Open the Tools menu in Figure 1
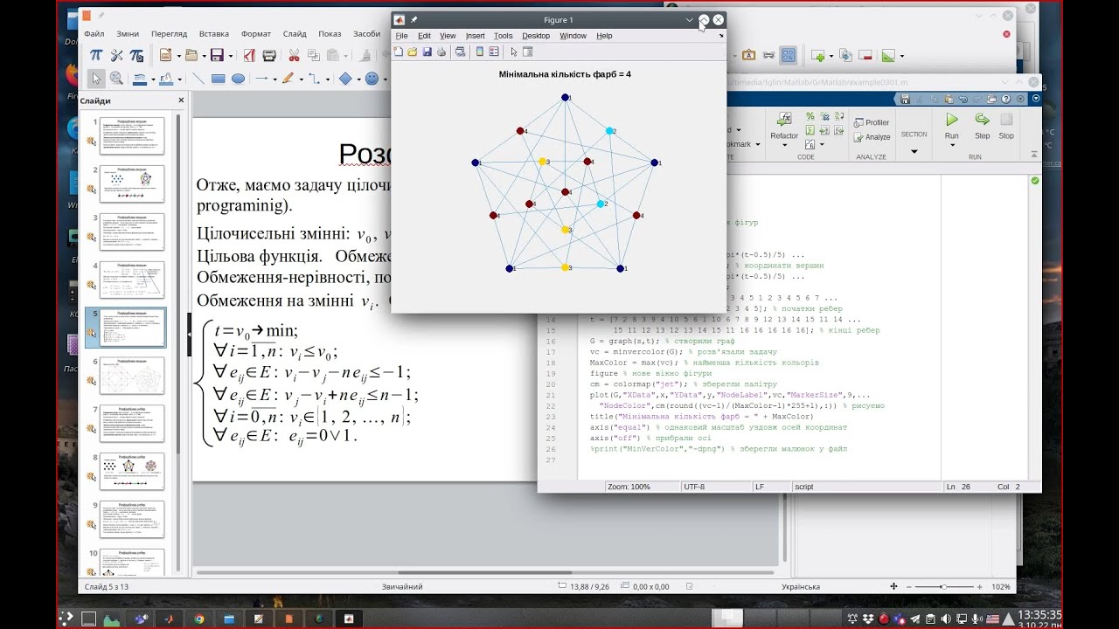 coord(504,36)
